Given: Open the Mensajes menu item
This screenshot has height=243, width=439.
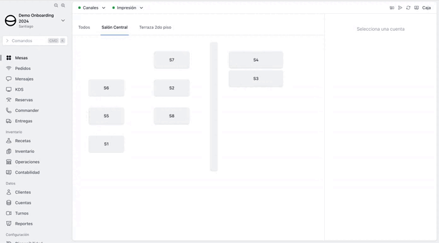Looking at the screenshot, I should (x=24, y=79).
